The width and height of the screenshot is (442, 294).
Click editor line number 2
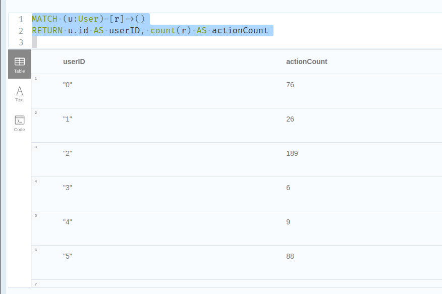point(21,31)
